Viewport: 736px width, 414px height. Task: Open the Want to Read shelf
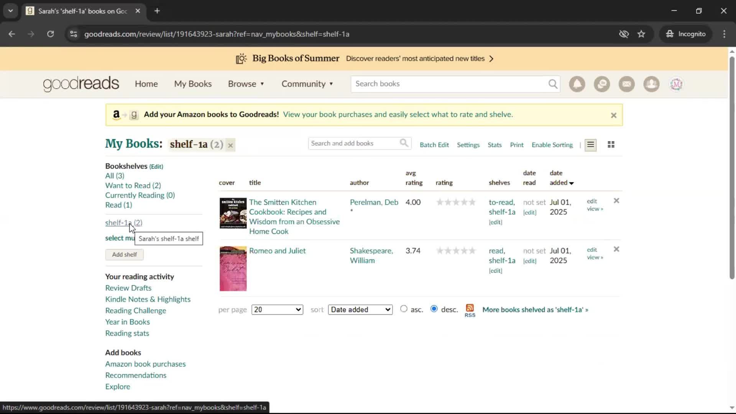[133, 186]
